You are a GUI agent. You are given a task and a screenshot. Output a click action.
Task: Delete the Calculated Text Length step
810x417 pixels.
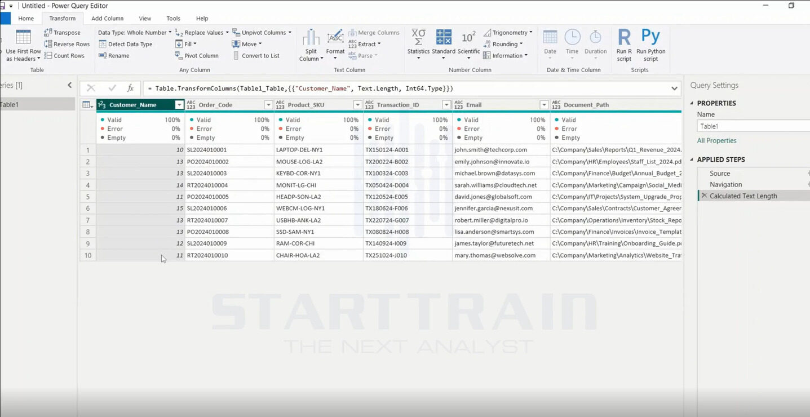coord(704,196)
